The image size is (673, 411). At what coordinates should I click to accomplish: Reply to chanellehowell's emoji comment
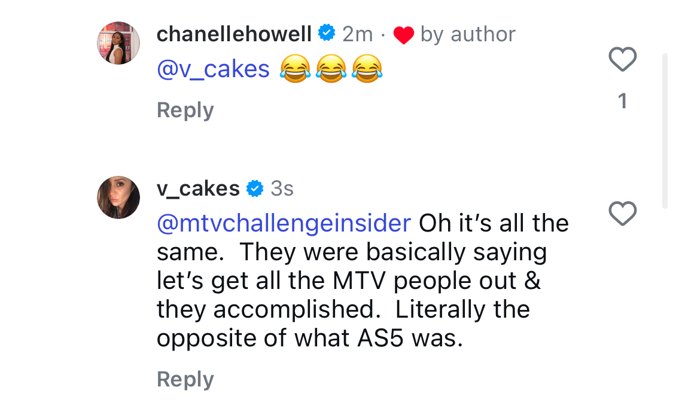185,110
